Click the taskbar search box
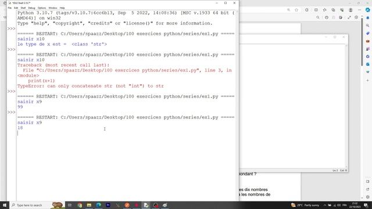Screen dimensions: 372x209 click(x=37, y=205)
